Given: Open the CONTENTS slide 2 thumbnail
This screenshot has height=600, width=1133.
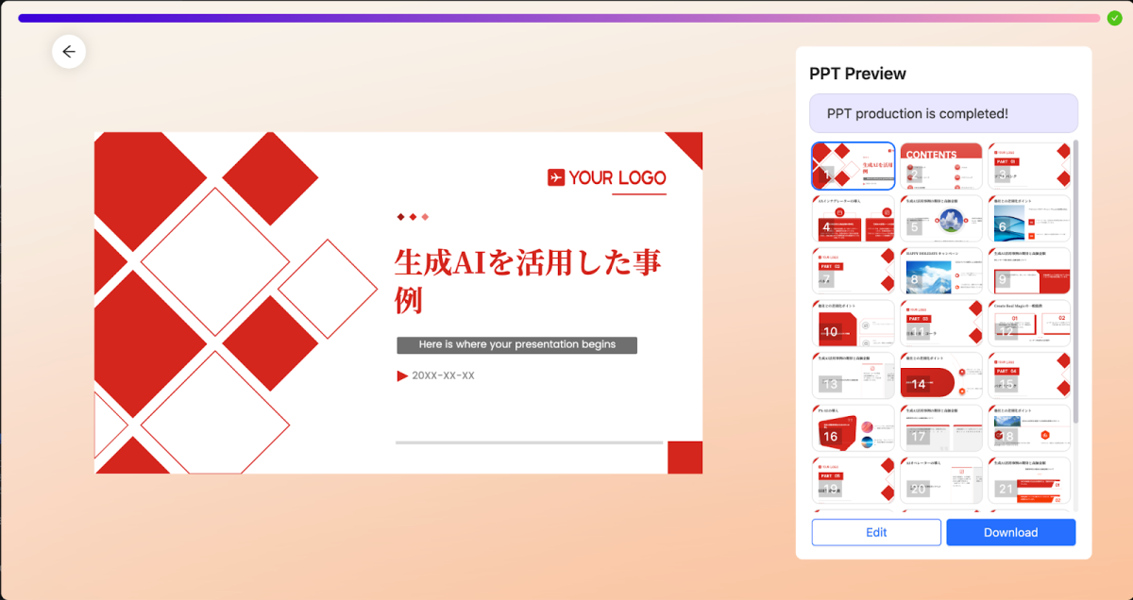Looking at the screenshot, I should [x=940, y=166].
